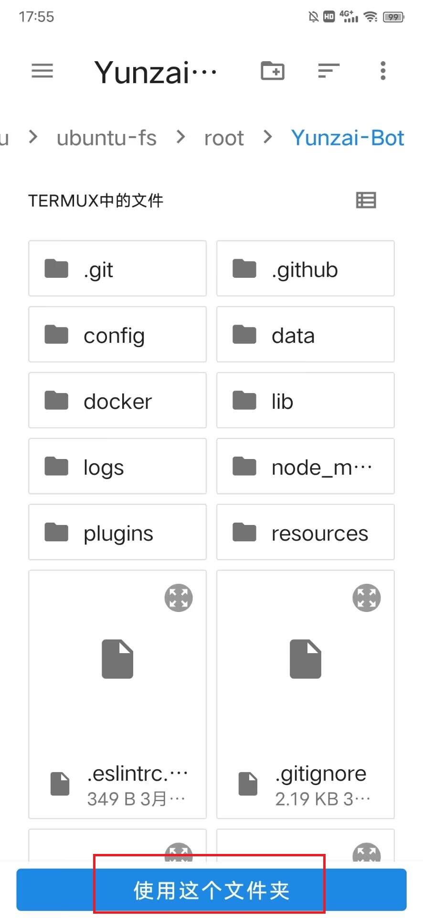423x918 pixels.
Task: Create a new folder
Action: [x=273, y=71]
